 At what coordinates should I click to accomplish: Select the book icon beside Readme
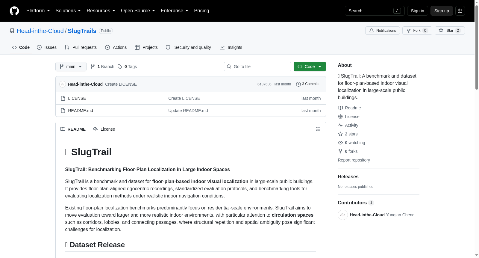pos(340,108)
